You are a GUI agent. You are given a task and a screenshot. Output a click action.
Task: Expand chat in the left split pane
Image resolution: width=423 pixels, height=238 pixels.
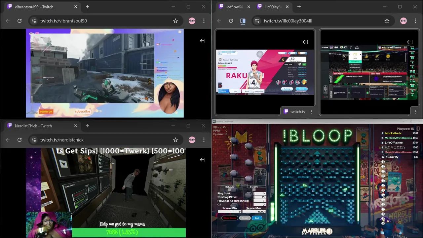(x=305, y=42)
